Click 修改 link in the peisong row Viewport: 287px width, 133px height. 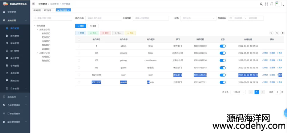(265, 53)
